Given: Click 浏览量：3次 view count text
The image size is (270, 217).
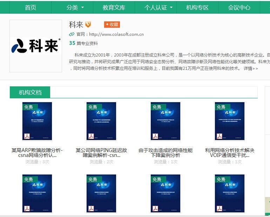Looking at the screenshot, I should 37,162.
